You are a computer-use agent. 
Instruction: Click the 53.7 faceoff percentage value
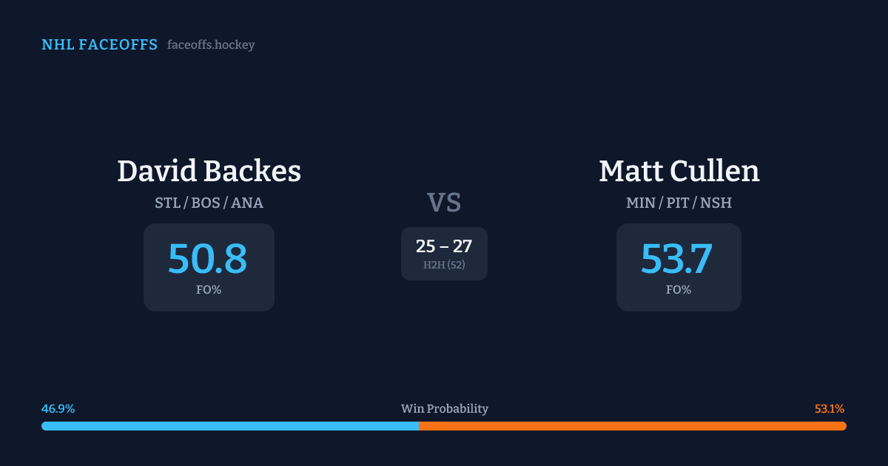pos(677,259)
